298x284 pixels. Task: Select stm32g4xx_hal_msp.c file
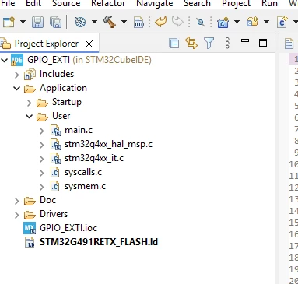pos(108,144)
